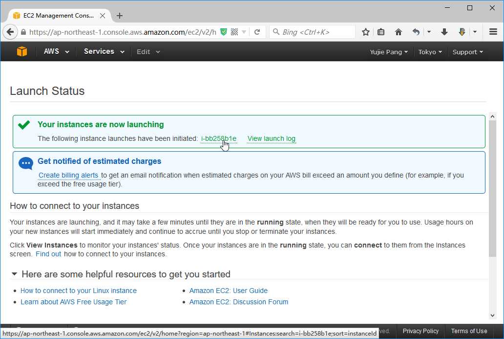Open Learn about AWS Free Usage Tier
The width and height of the screenshot is (504, 339).
click(x=74, y=302)
